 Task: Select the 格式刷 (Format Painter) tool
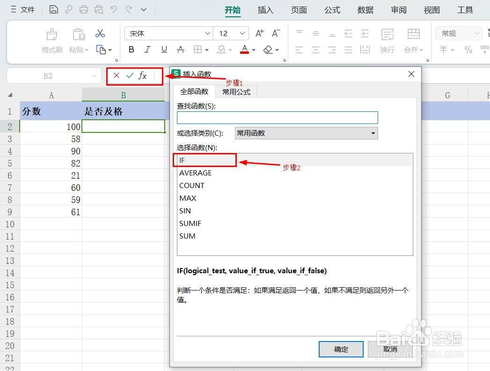(x=51, y=41)
